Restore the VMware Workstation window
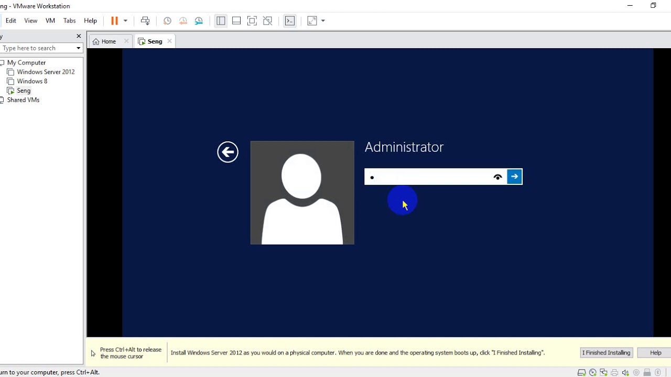The height and width of the screenshot is (377, 671). [x=653, y=6]
